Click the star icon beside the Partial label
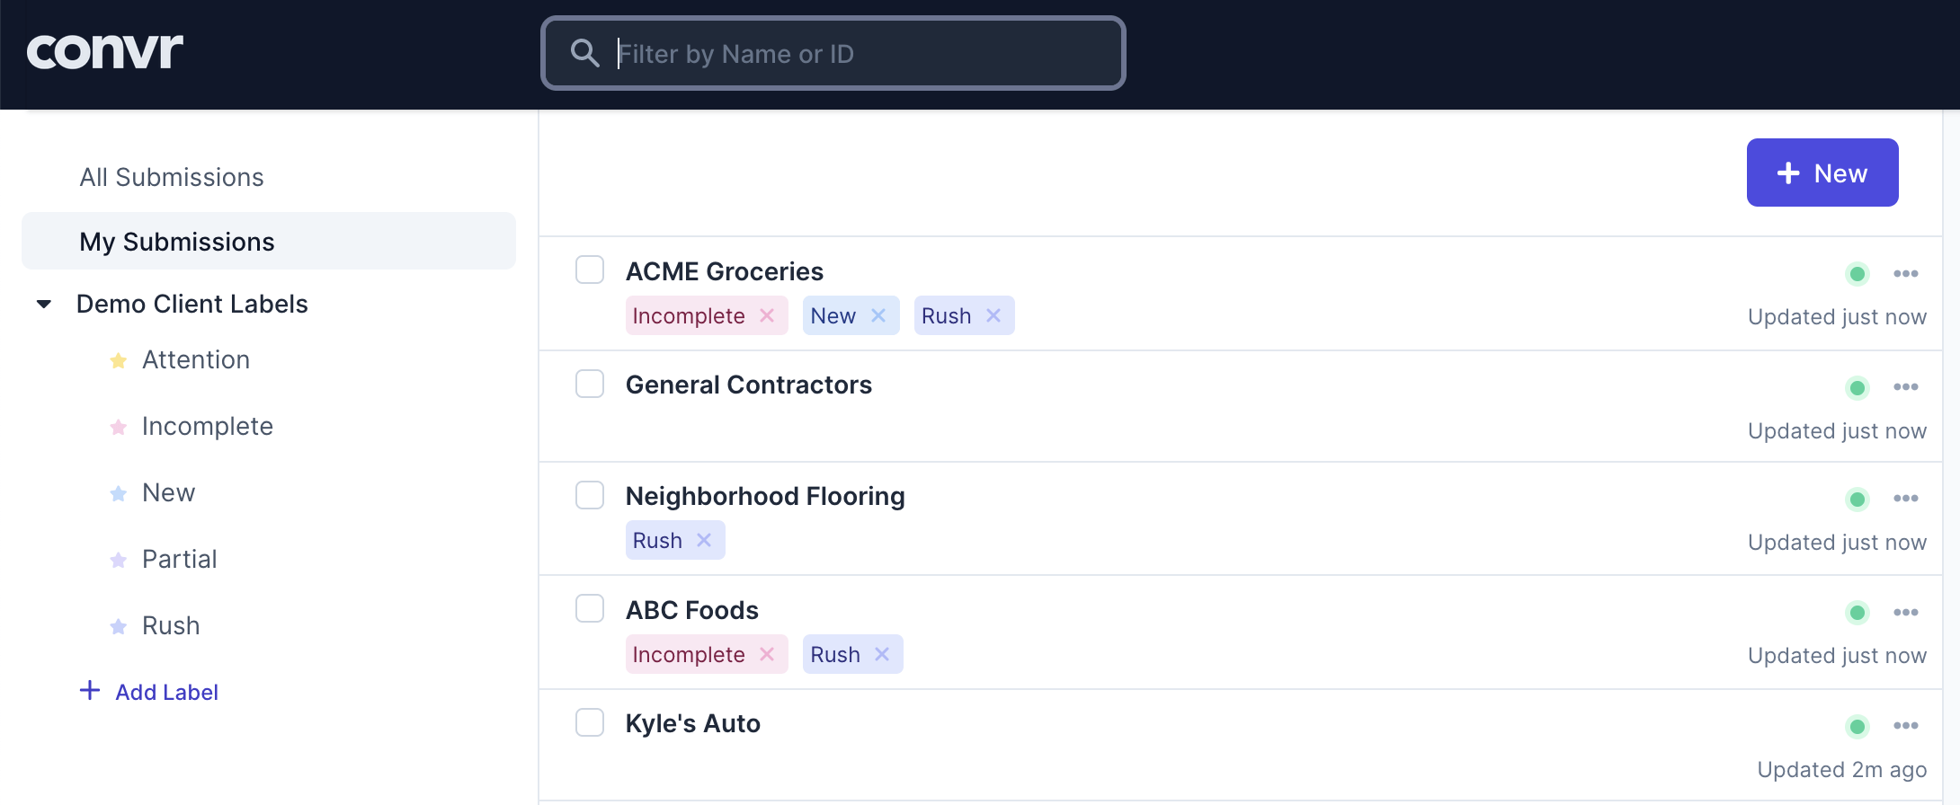 tap(118, 559)
